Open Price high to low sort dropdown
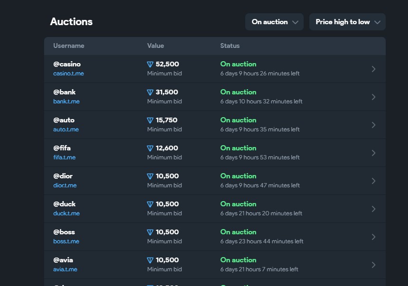This screenshot has width=408, height=286. pos(347,22)
